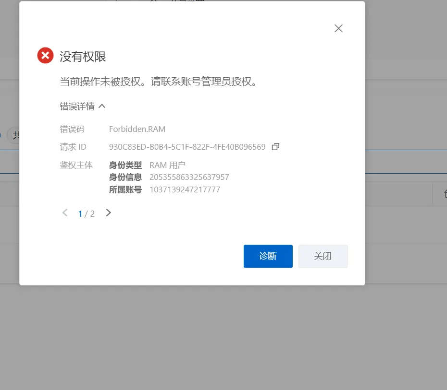Viewport: 447px width, 390px height.
Task: Click the 共 pill behind the dialog
Action: 16,136
